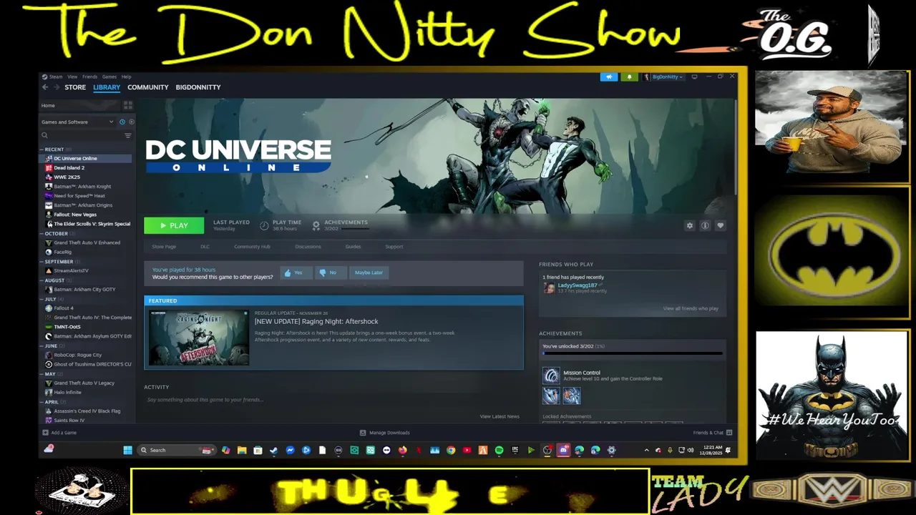Click the achievements progress bar
The width and height of the screenshot is (916, 515).
[633, 353]
